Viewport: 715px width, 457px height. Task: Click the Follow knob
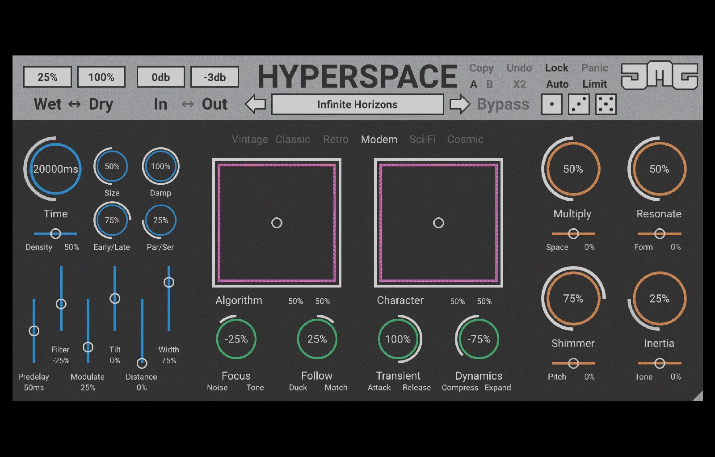317,339
